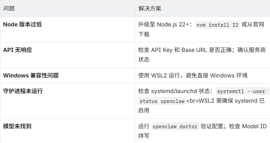Click the 问题 column header

(x=9, y=9)
